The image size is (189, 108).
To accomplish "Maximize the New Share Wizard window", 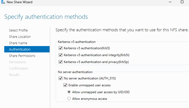I will click(182, 2).
